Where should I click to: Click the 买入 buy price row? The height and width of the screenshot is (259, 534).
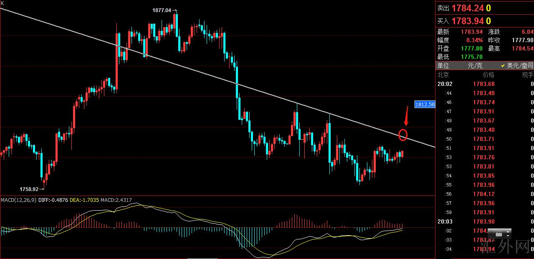484,21
